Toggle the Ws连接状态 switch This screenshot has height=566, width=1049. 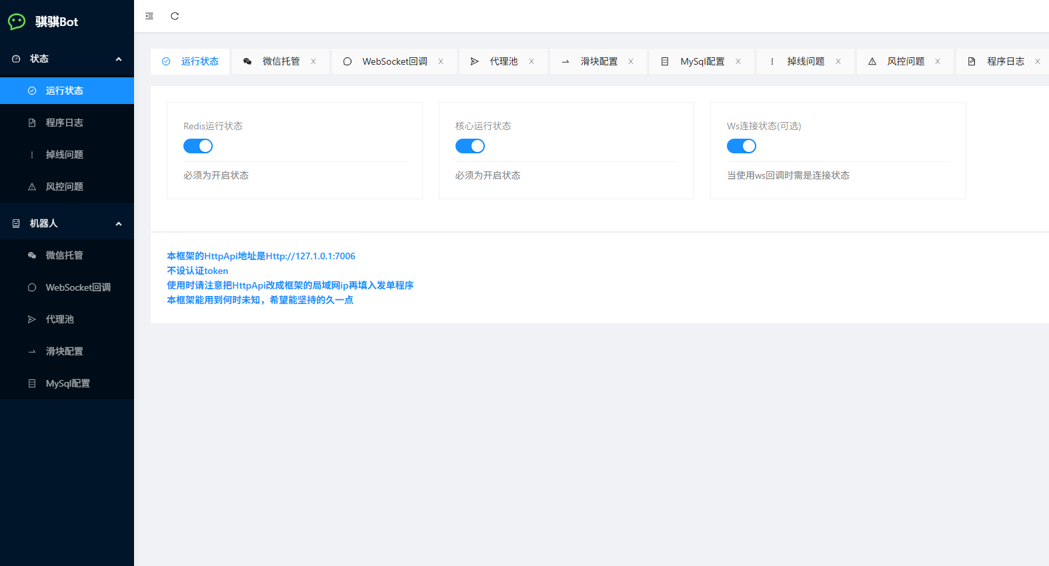click(742, 146)
